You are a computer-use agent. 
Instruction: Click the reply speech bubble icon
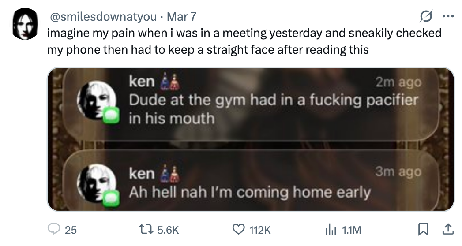[x=54, y=229]
